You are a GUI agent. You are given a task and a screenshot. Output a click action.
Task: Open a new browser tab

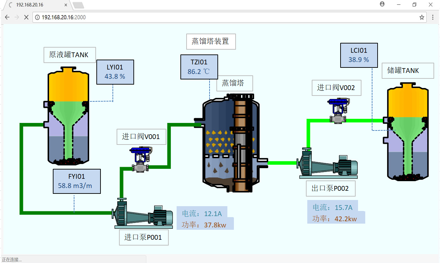(79, 5)
